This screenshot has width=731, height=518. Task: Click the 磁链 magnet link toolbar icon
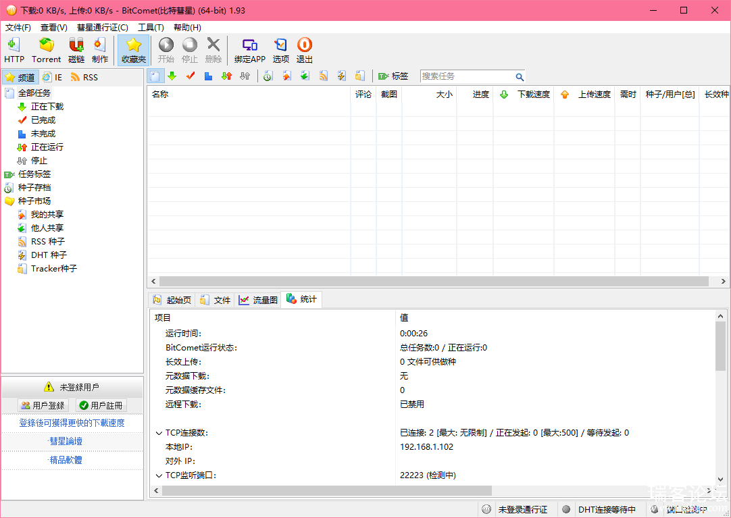click(76, 50)
